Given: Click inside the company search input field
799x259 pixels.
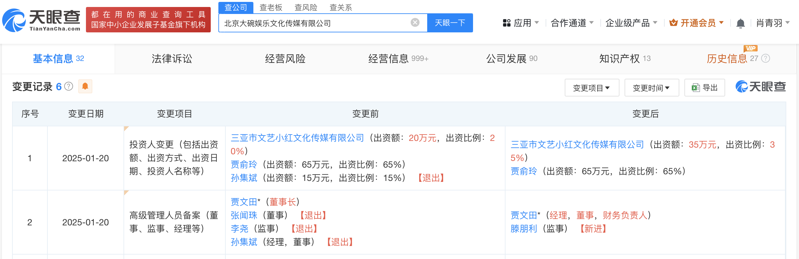Looking at the screenshot, I should point(318,22).
